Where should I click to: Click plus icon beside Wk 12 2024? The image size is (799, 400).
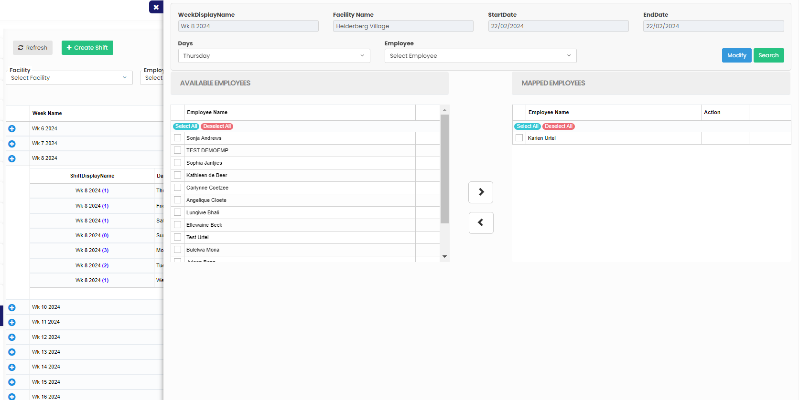[12, 337]
